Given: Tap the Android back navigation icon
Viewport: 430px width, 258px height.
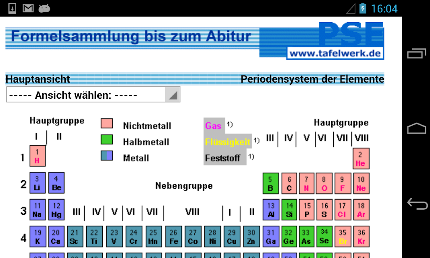Looking at the screenshot, I should (417, 204).
